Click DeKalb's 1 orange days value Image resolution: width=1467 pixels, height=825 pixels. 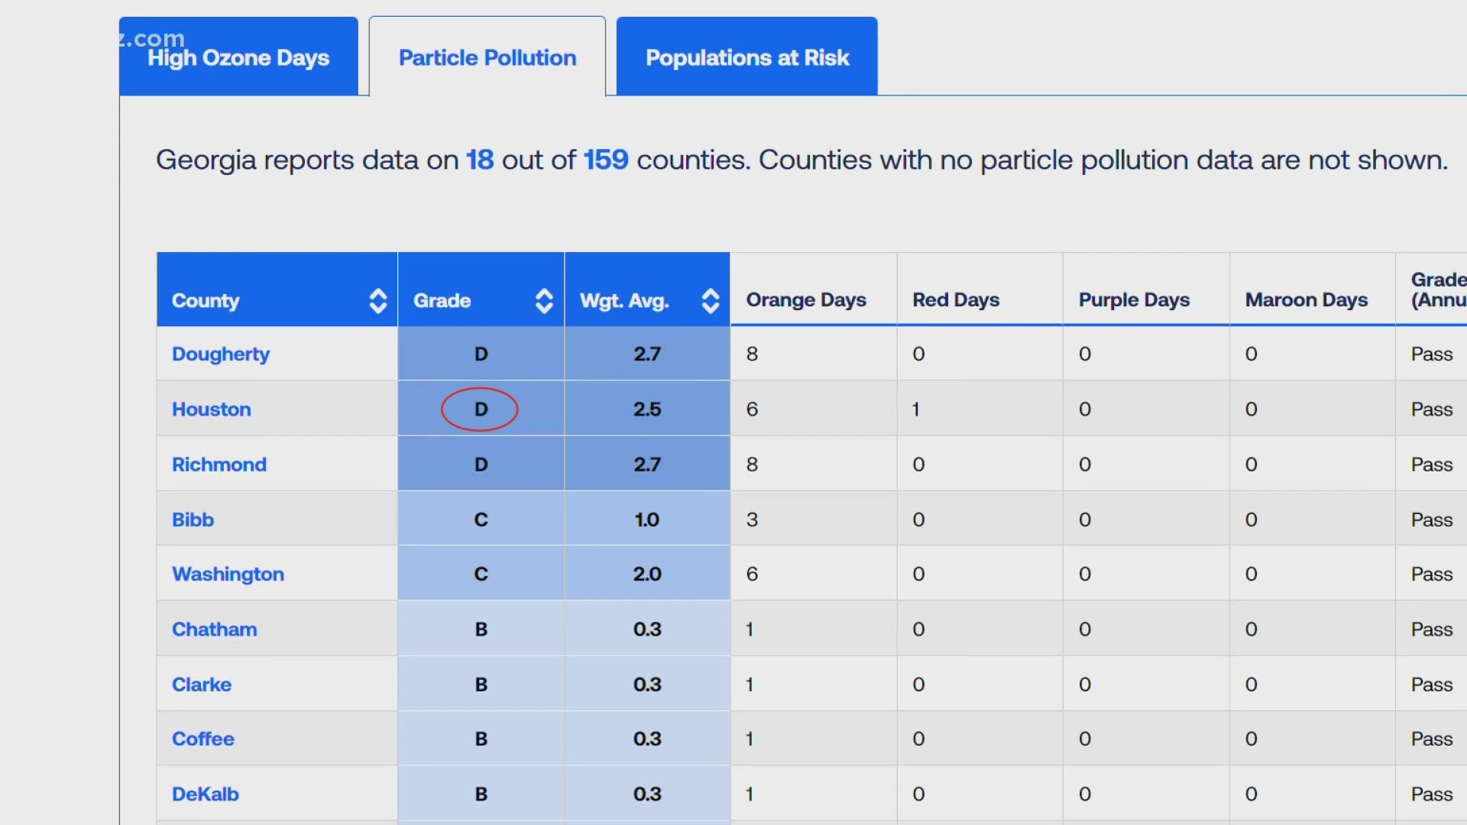point(750,794)
